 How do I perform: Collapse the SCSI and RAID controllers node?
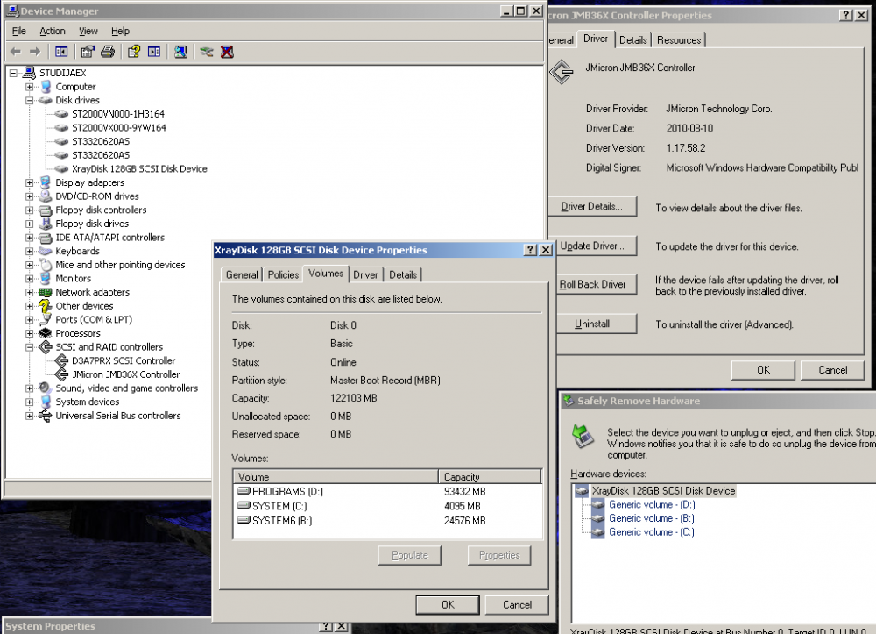pyautogui.click(x=30, y=347)
